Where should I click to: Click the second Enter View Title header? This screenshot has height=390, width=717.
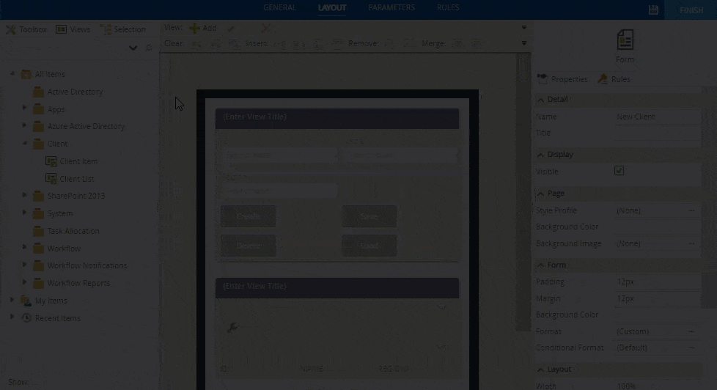coord(337,288)
